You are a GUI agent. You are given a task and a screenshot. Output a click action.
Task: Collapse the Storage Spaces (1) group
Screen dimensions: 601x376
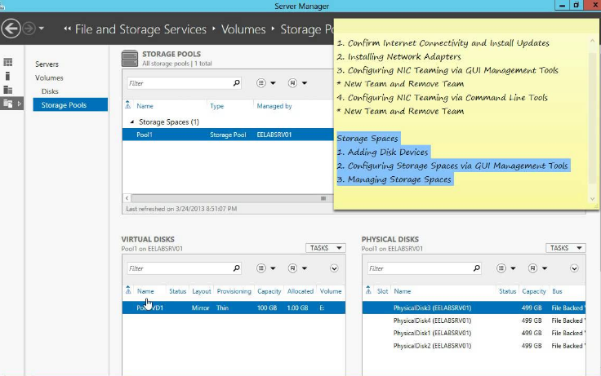(x=131, y=122)
